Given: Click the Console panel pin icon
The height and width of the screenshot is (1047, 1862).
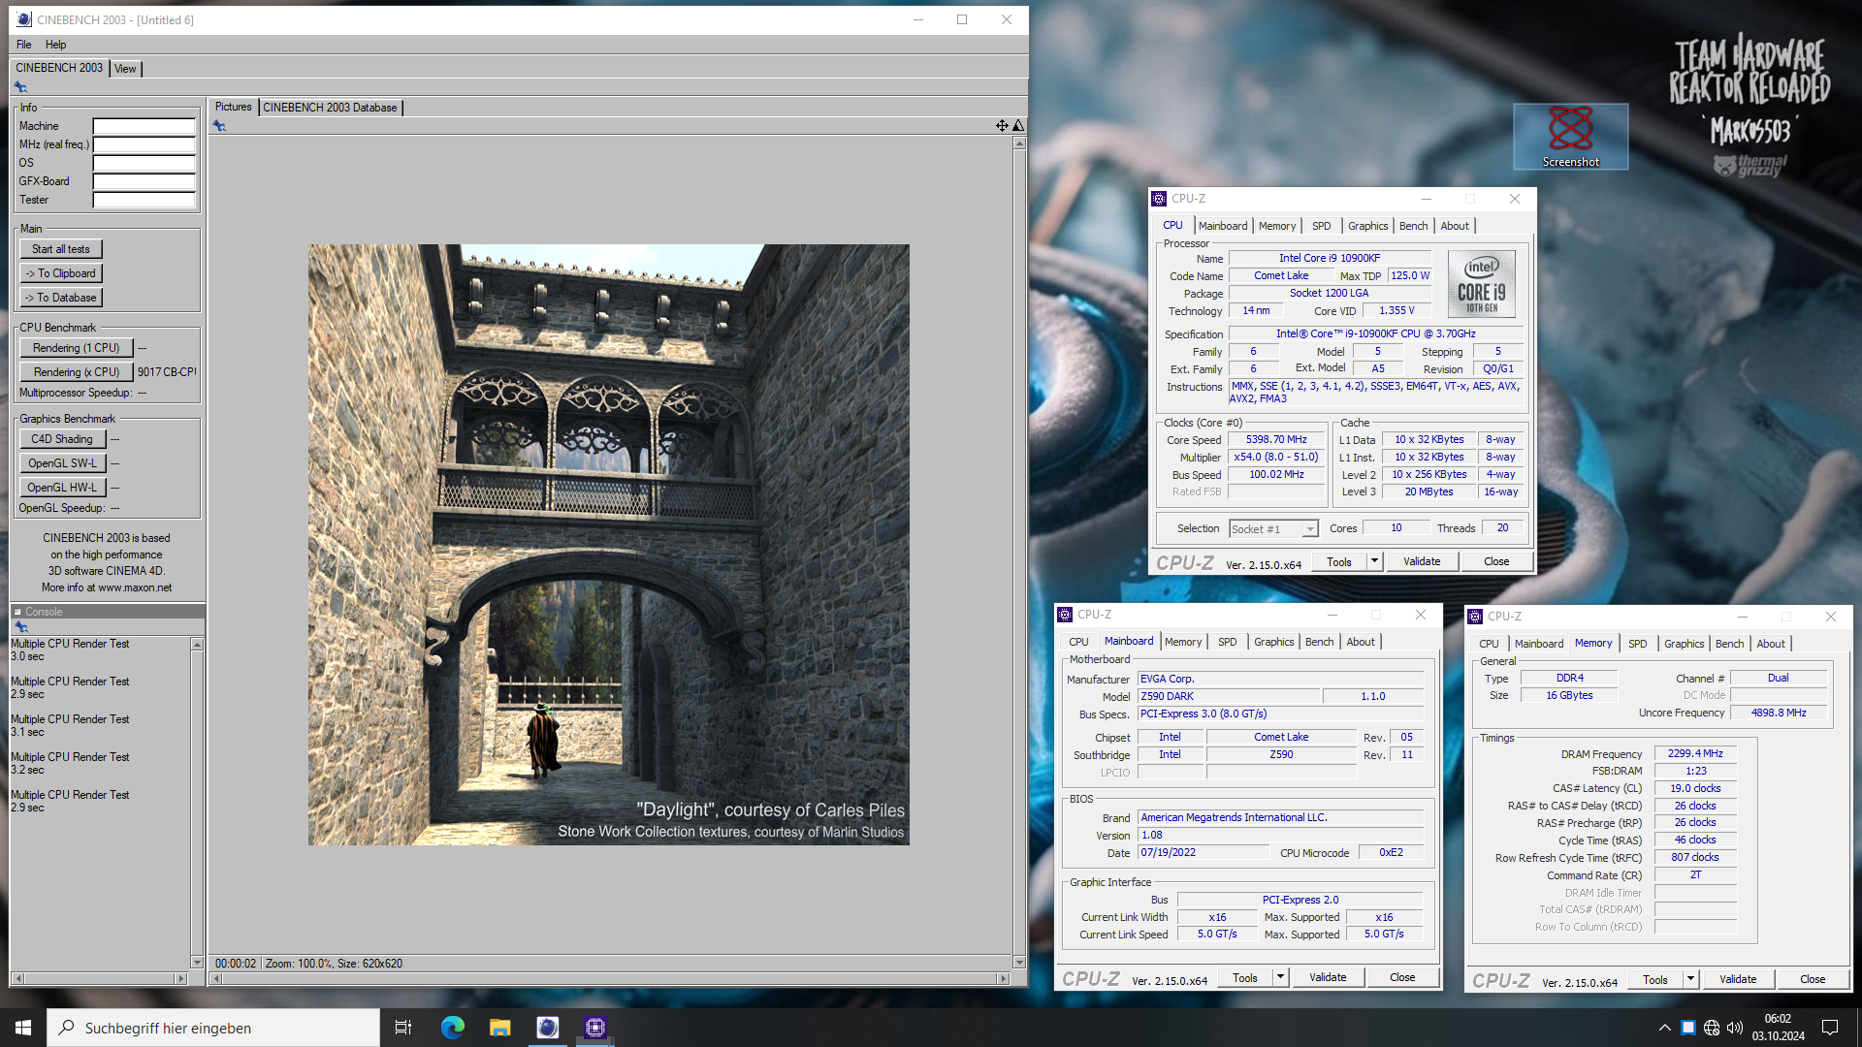Looking at the screenshot, I should click(21, 627).
